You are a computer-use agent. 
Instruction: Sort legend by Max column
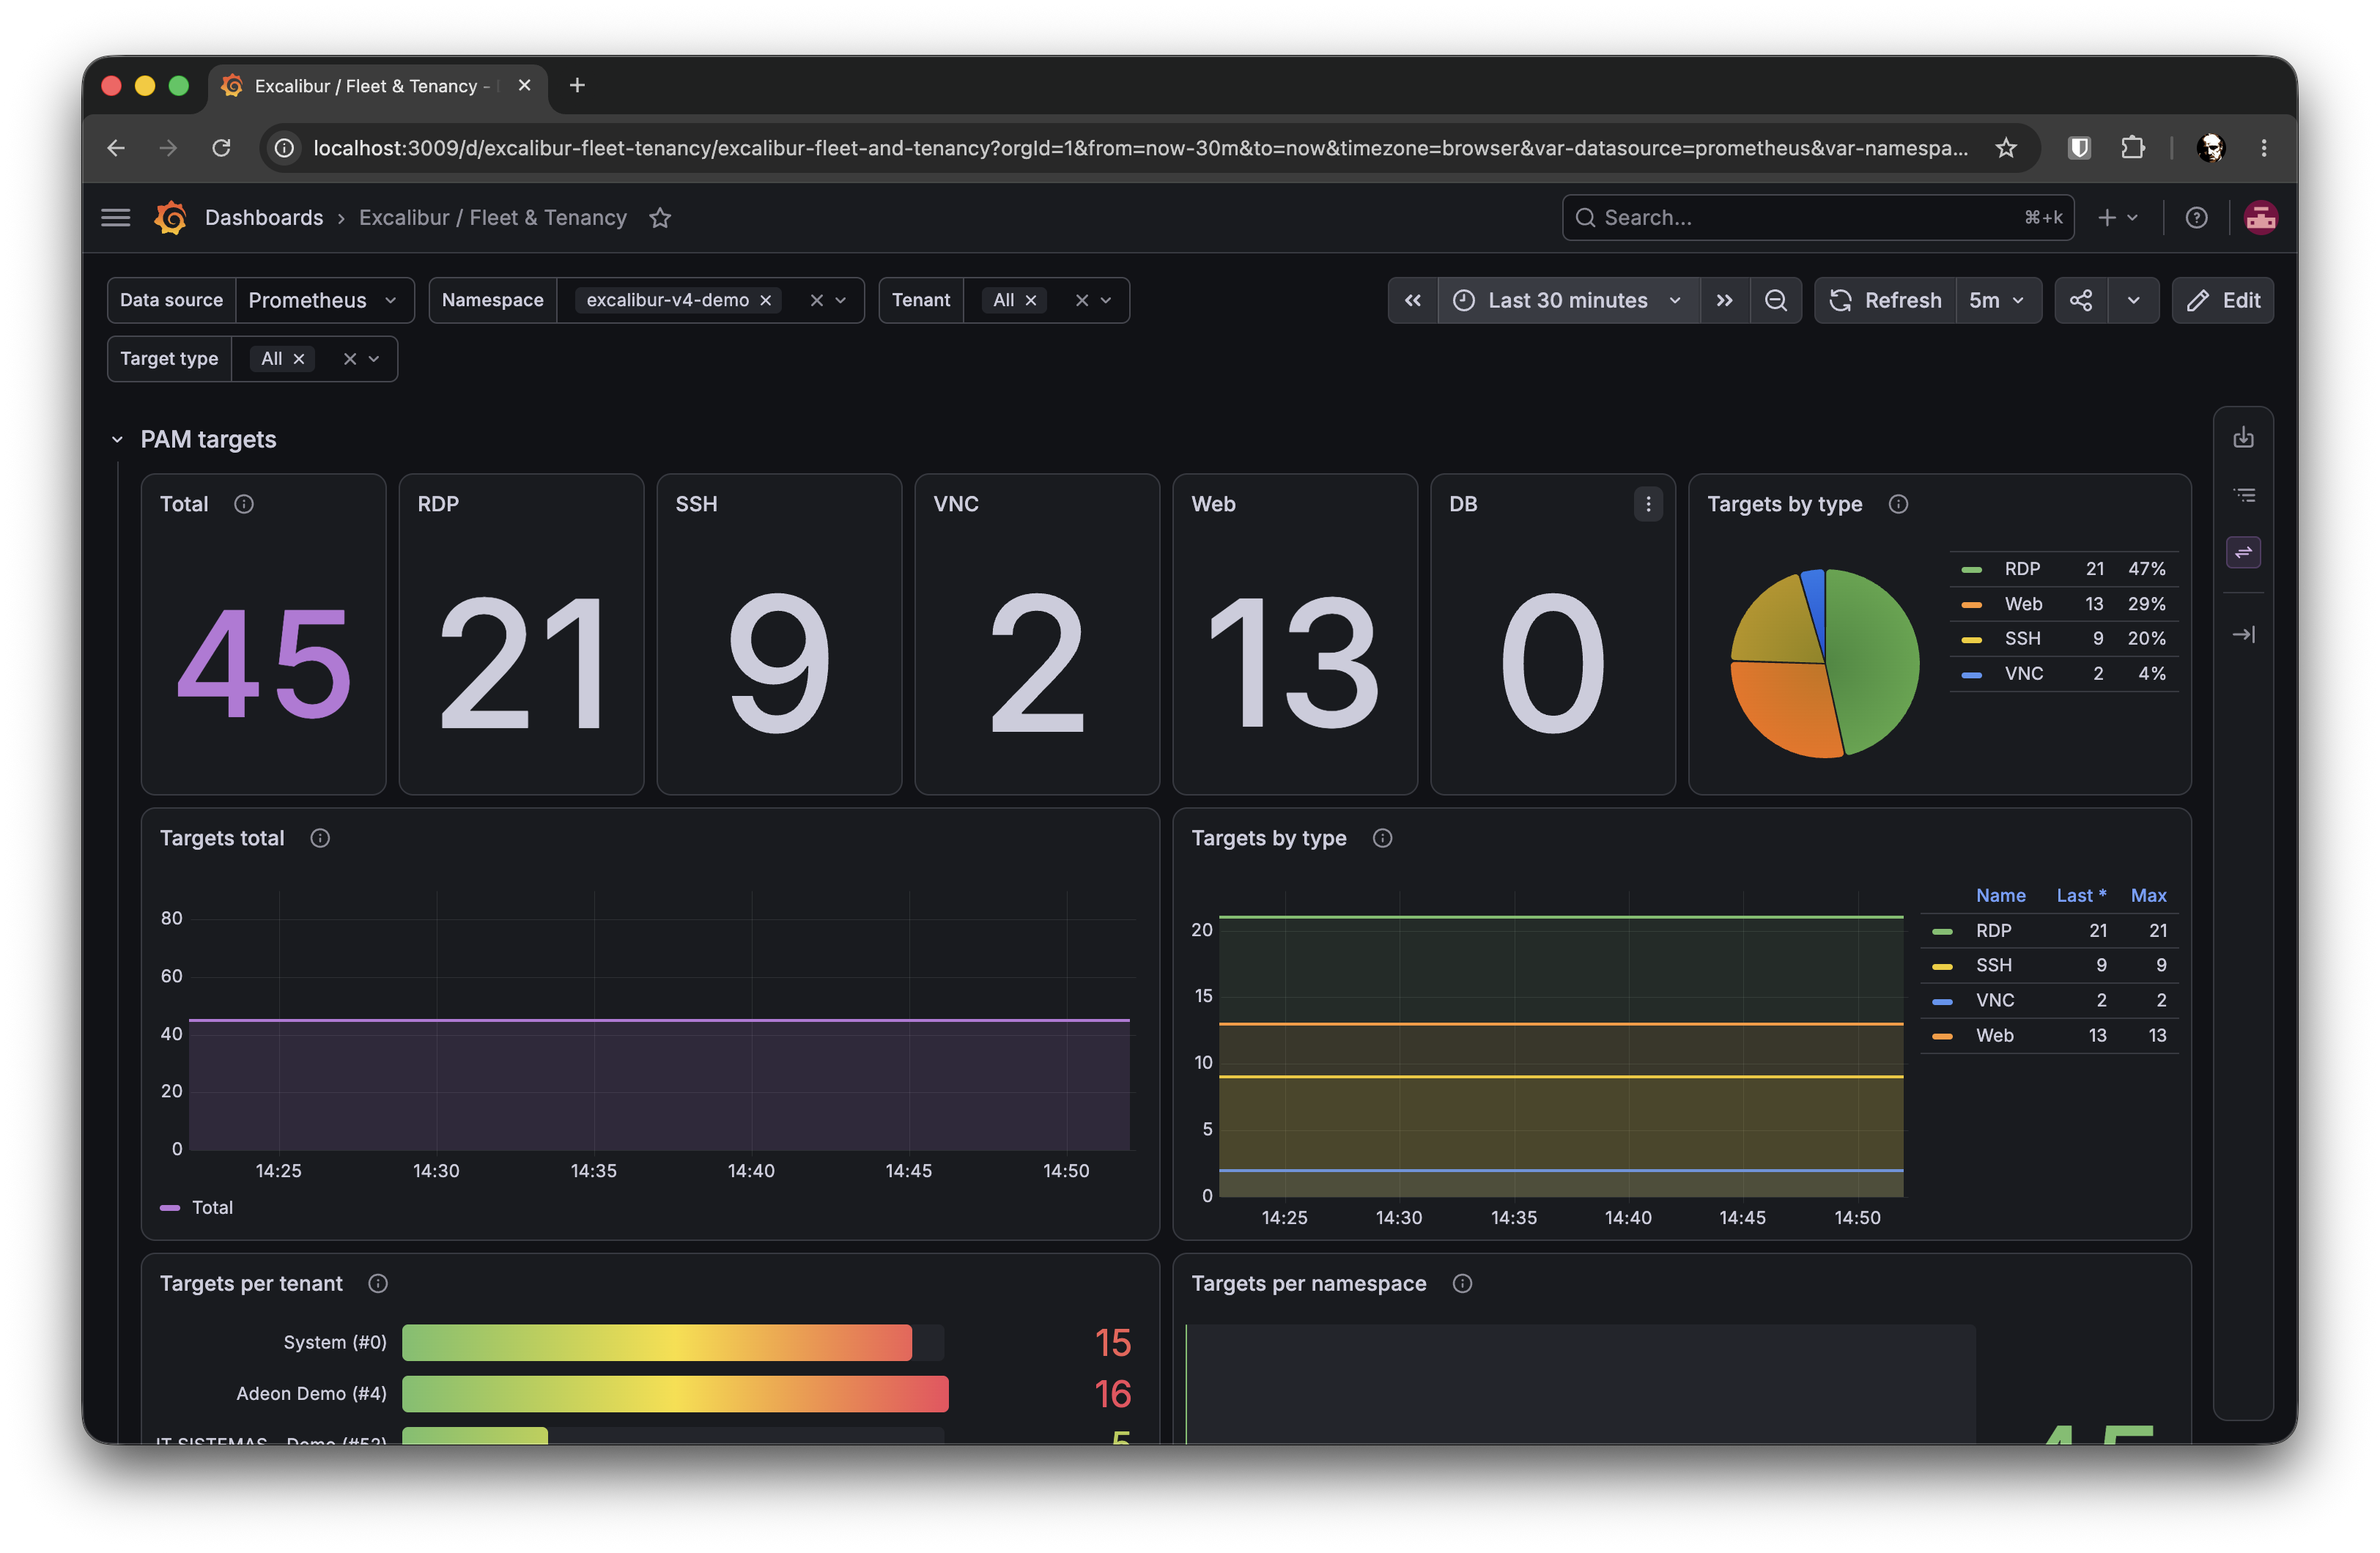(x=2148, y=895)
